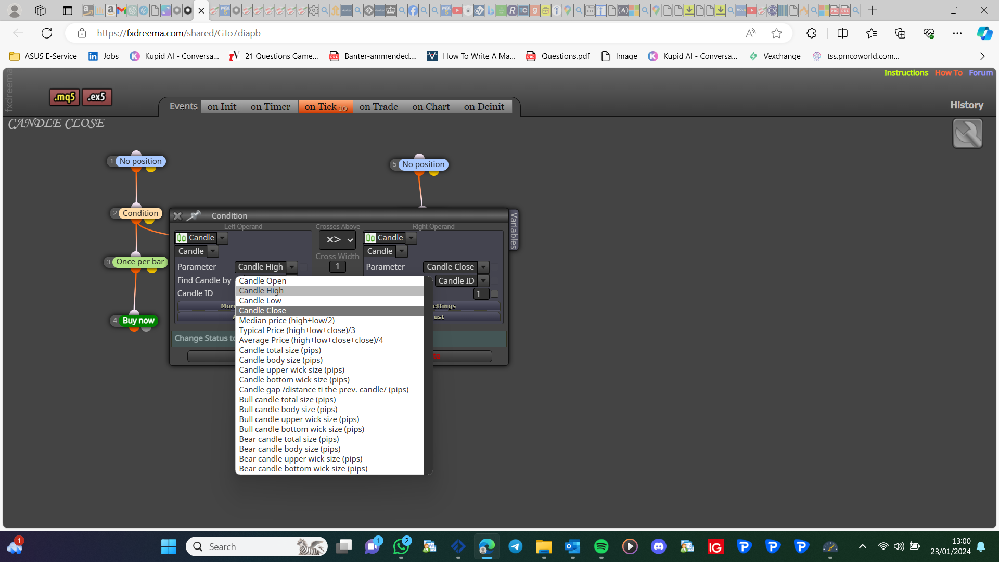Open Outlook from the taskbar
The height and width of the screenshot is (562, 999).
pyautogui.click(x=572, y=546)
